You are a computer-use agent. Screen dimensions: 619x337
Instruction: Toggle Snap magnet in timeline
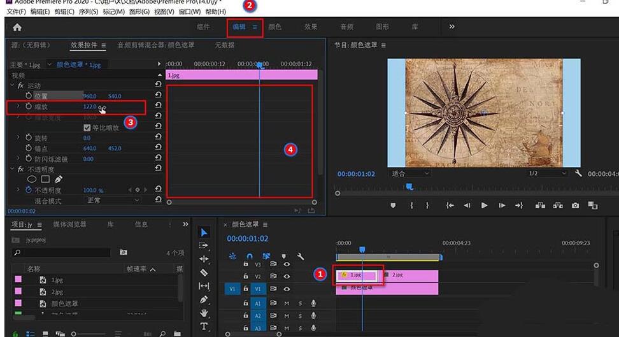pos(250,256)
